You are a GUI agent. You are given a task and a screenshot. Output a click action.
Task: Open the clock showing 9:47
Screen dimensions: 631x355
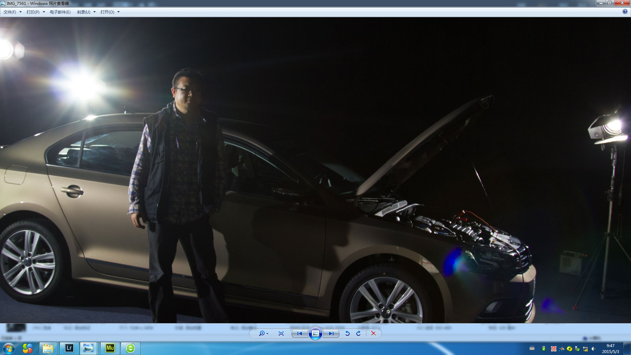point(610,348)
